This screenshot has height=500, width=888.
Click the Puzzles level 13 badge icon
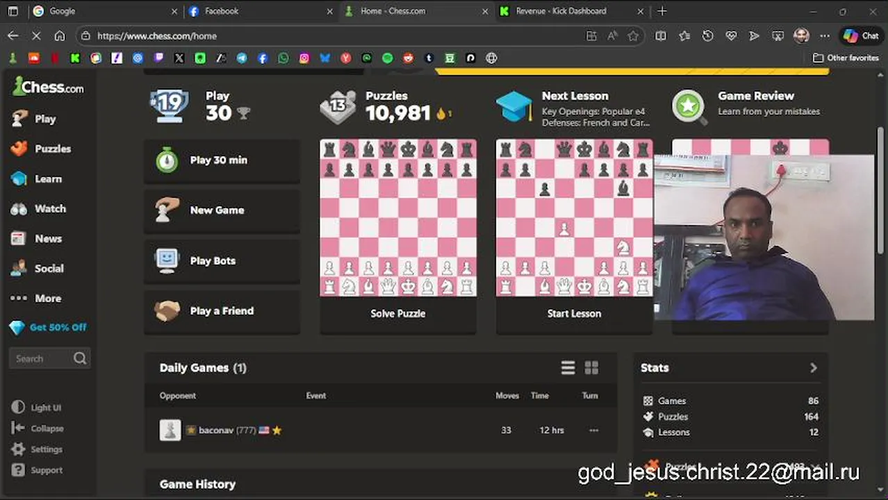click(x=338, y=108)
